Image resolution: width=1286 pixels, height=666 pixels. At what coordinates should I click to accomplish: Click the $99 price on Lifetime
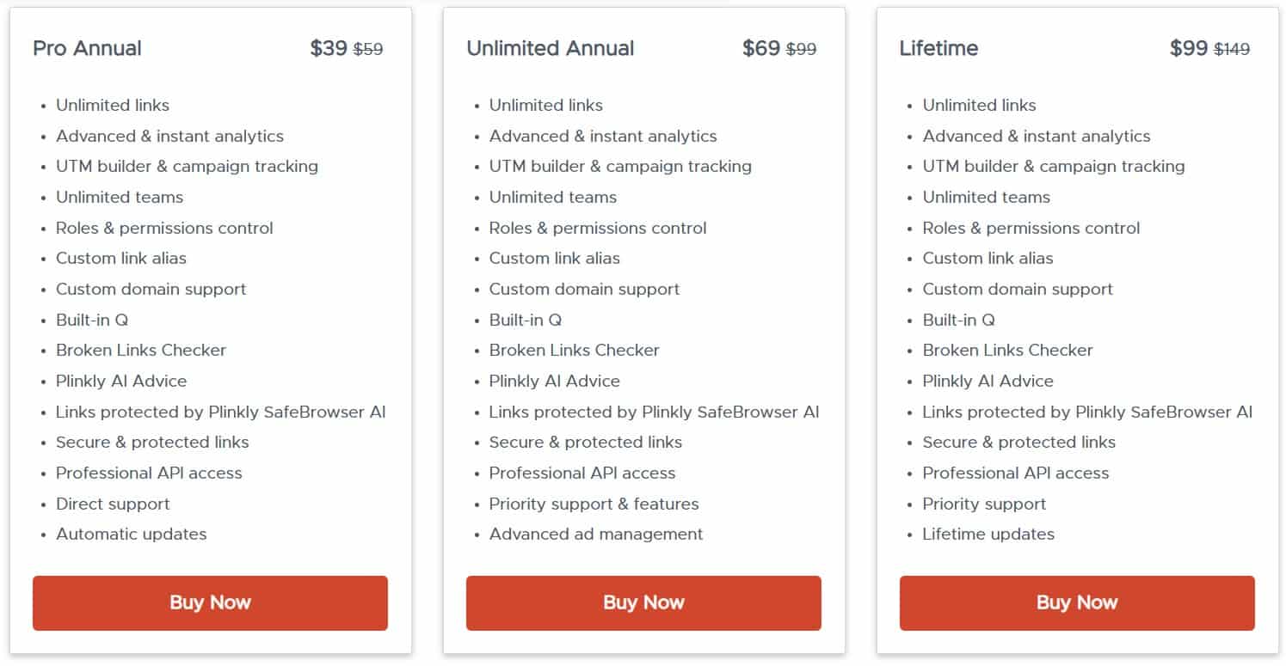pos(1190,48)
